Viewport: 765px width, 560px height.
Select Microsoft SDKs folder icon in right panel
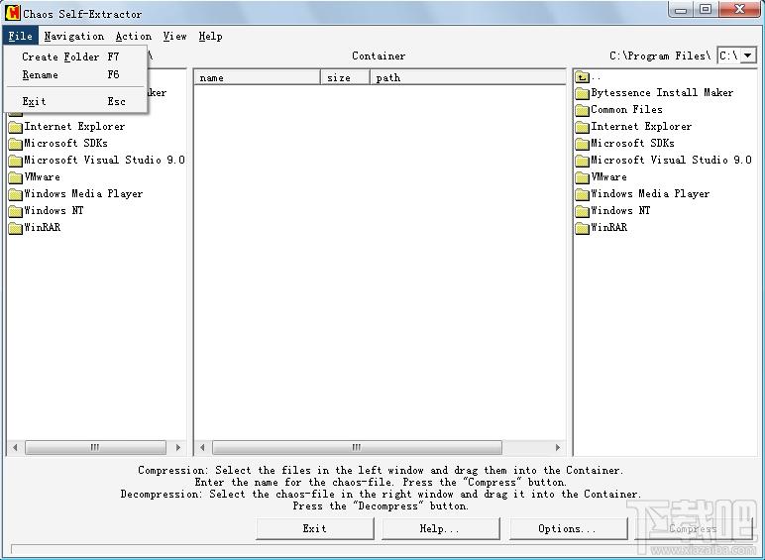pyautogui.click(x=582, y=144)
